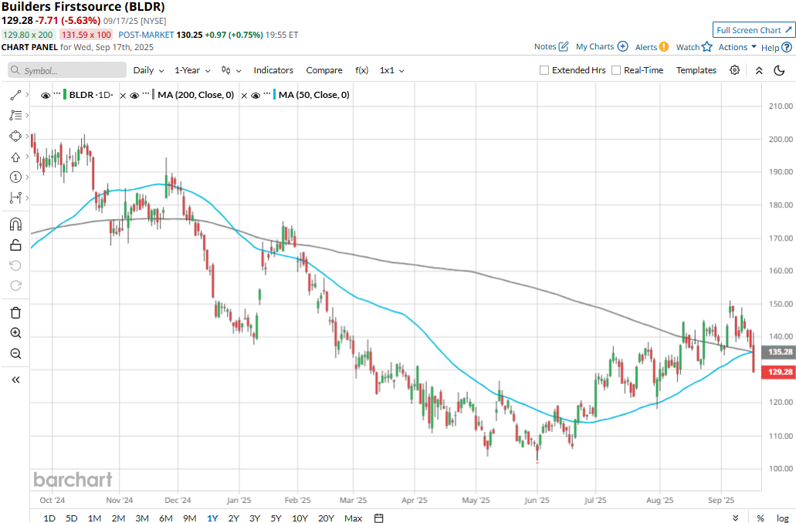Zoom out of the chart

(15, 353)
